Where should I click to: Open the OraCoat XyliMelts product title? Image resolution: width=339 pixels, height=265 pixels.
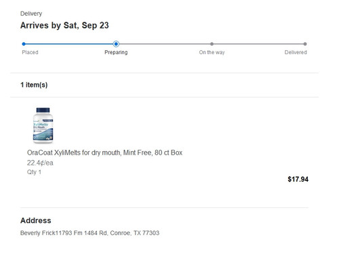click(x=104, y=152)
